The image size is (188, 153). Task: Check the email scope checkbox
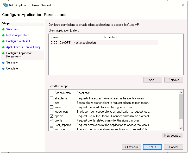(52, 107)
